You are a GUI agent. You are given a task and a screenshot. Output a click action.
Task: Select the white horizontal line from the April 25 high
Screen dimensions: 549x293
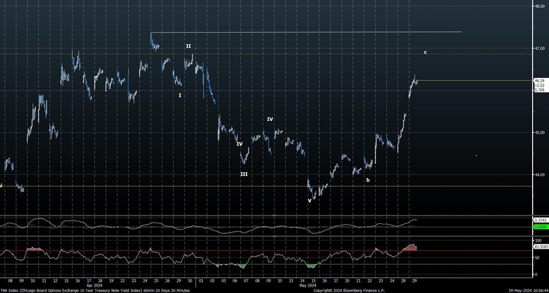point(306,32)
